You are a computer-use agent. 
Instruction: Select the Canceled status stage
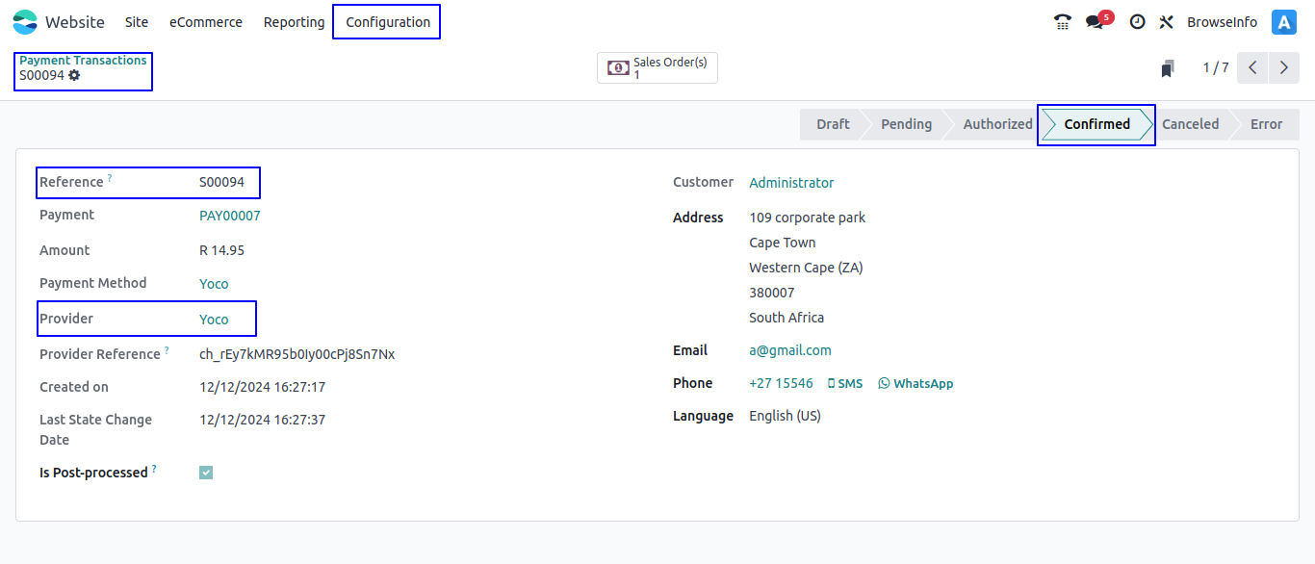click(x=1190, y=124)
